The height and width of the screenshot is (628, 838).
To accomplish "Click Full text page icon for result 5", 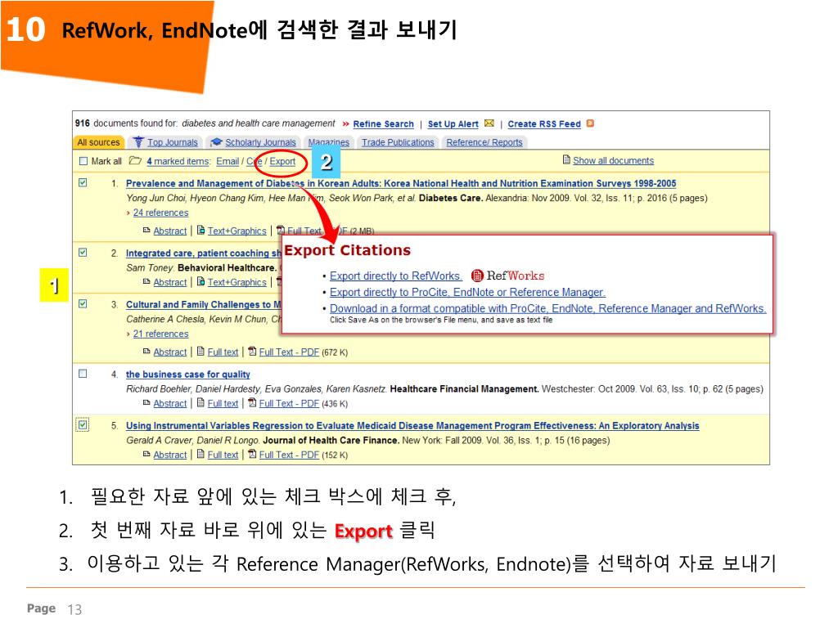I will 201,454.
